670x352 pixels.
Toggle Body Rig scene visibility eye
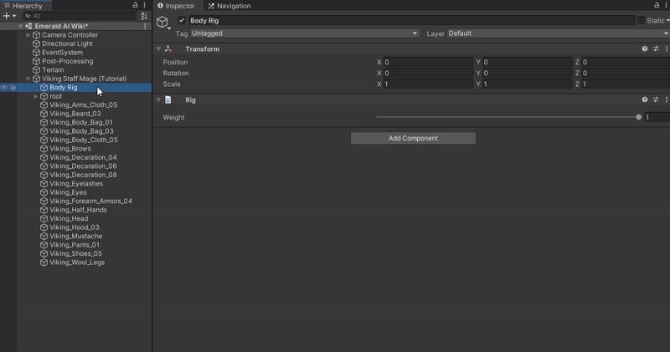(4, 88)
